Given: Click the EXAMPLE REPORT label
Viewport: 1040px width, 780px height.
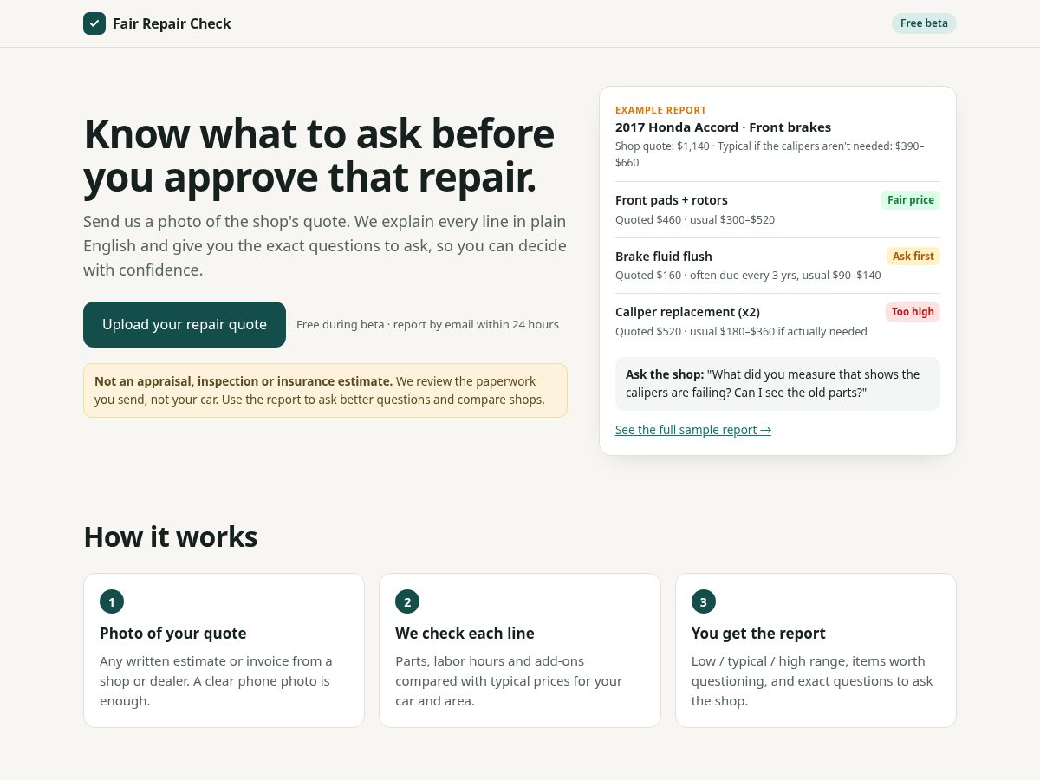Looking at the screenshot, I should tap(661, 110).
